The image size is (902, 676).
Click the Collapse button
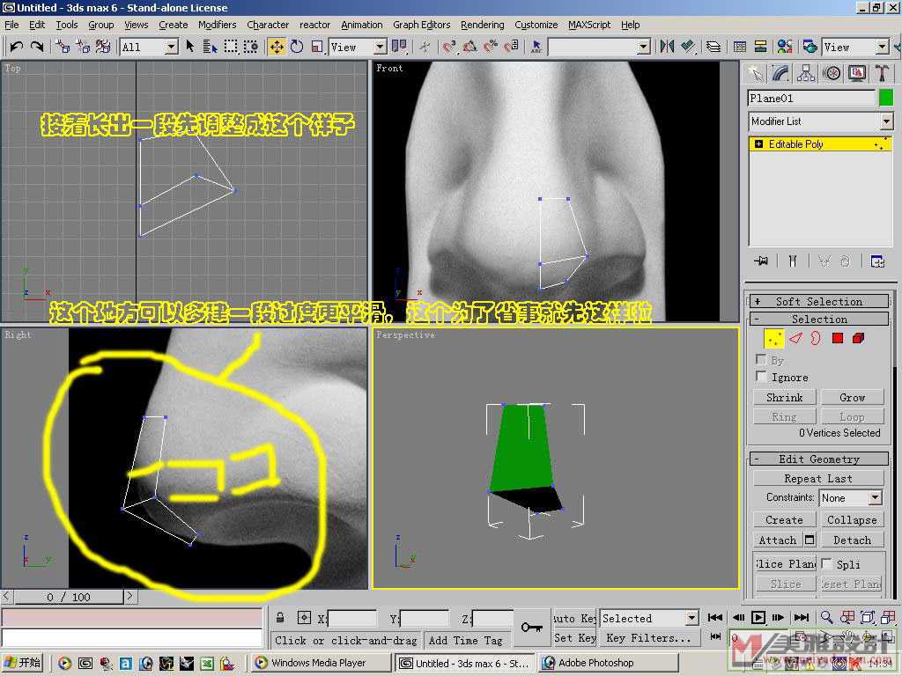(851, 519)
